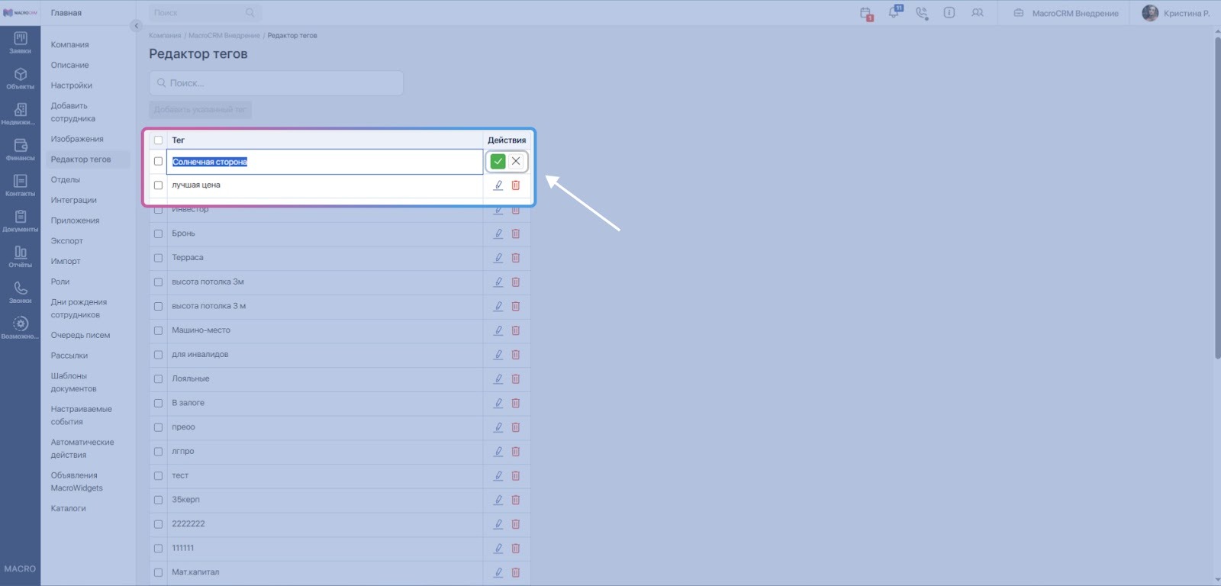Toggle the select-all checkbox in table header
Viewport: 1221px width, 586px height.
click(x=158, y=140)
